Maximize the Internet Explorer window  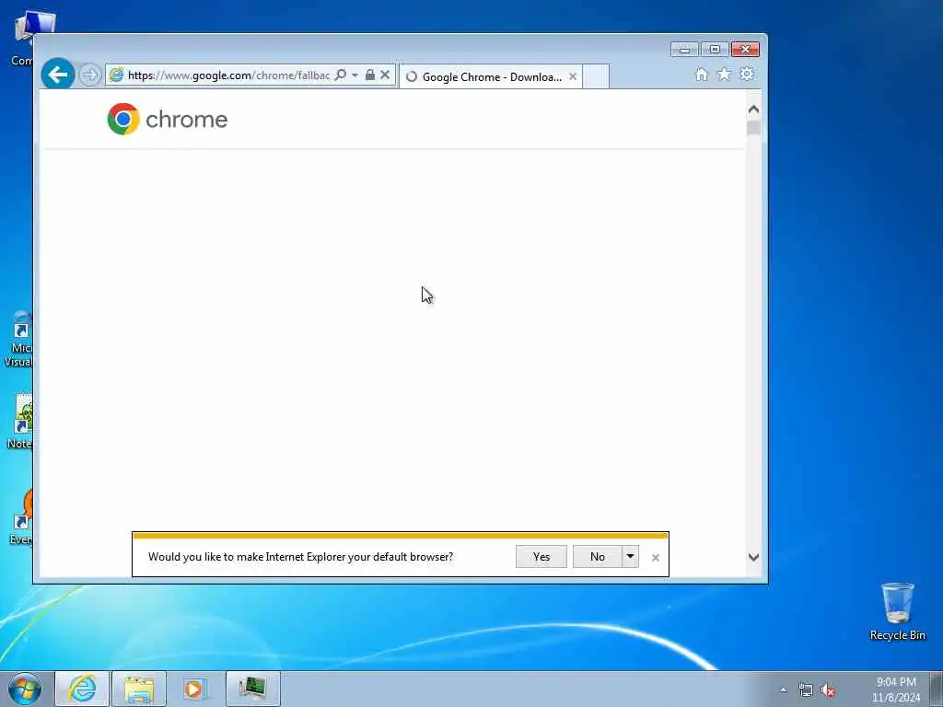tap(715, 50)
